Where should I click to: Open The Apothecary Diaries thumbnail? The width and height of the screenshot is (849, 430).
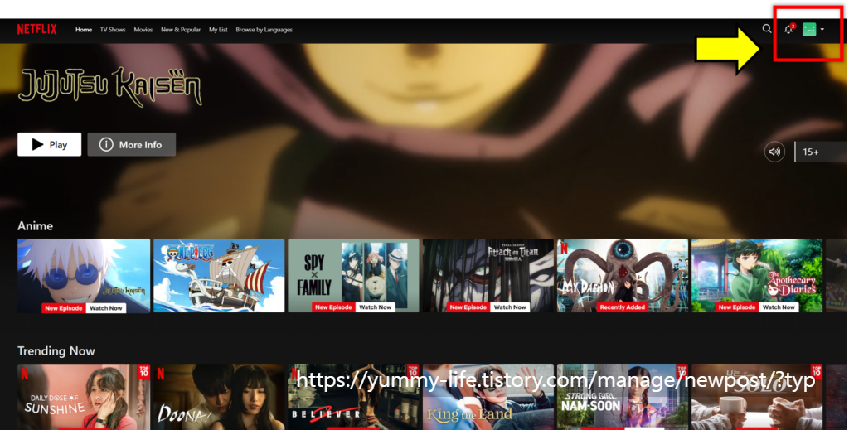757,275
